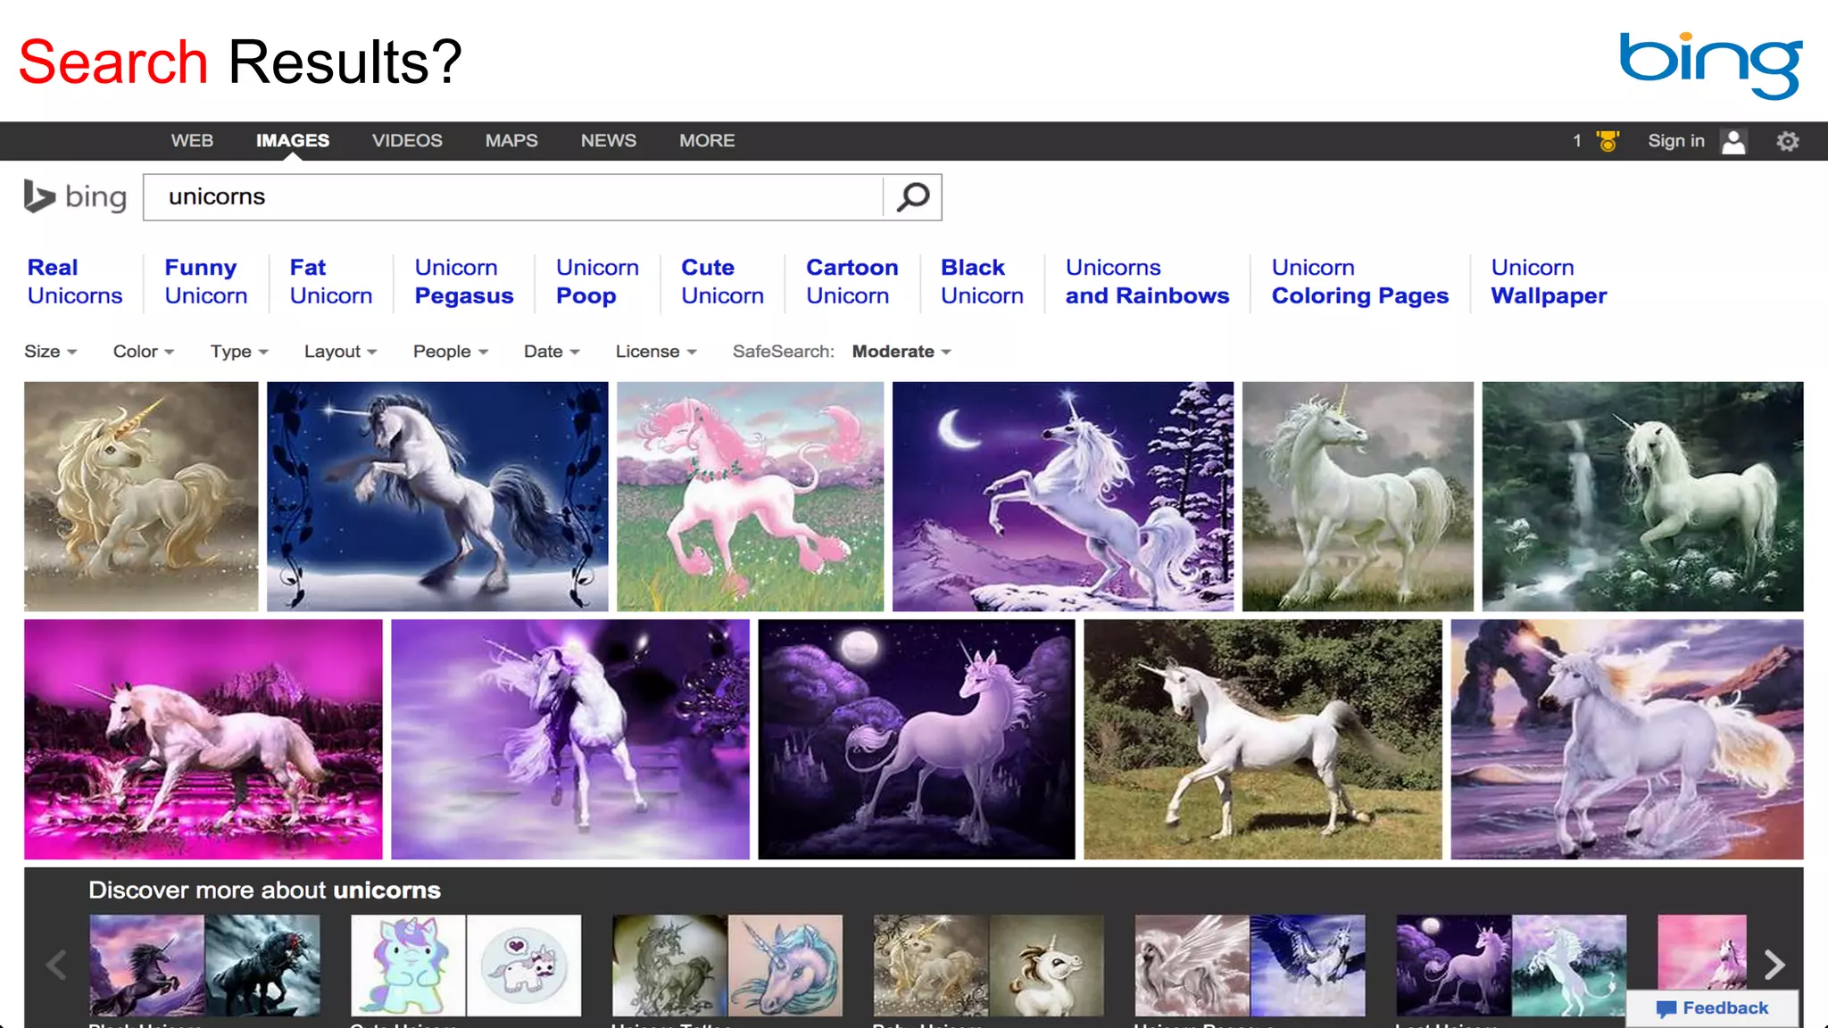1828x1028 pixels.
Task: Click the Bing logo beside search box
Action: coord(75,197)
